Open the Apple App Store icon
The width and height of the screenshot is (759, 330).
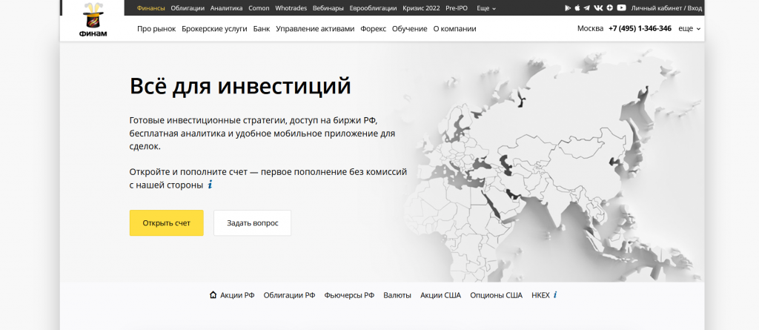point(577,8)
